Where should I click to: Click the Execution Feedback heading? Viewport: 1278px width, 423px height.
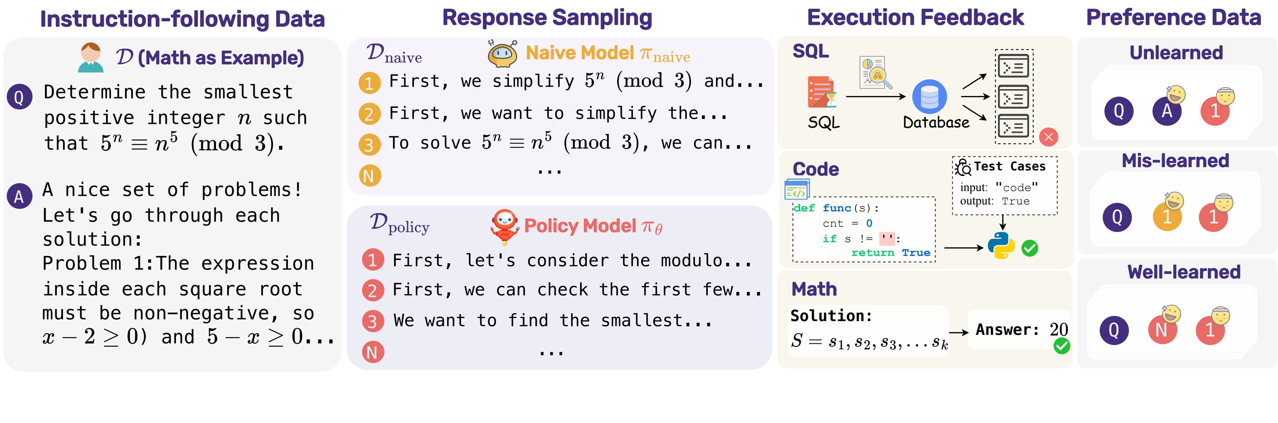(x=915, y=18)
